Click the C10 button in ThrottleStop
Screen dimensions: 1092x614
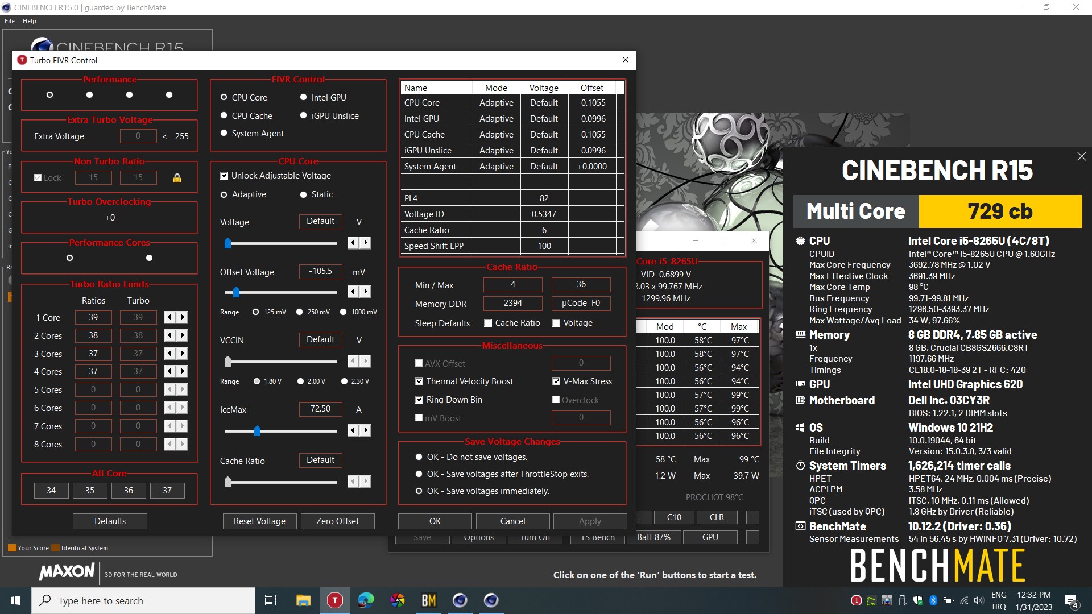(674, 517)
